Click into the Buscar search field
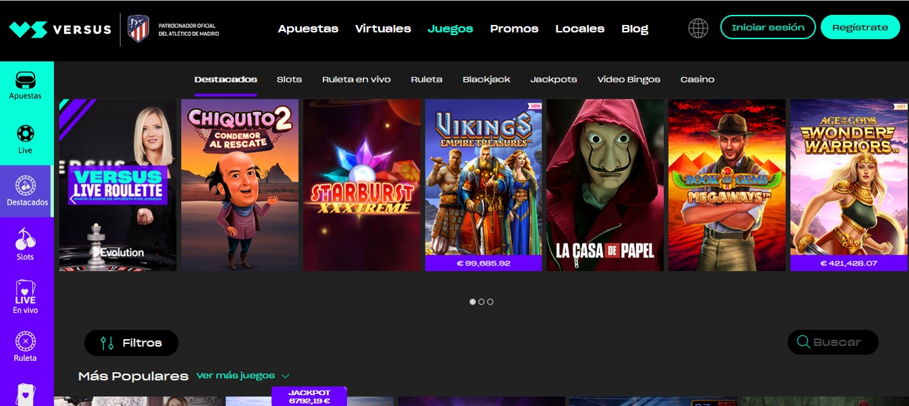This screenshot has width=909, height=406. tap(833, 342)
